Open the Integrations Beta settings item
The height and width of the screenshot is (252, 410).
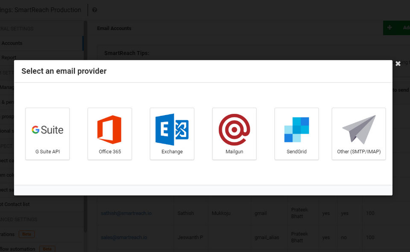pyautogui.click(x=17, y=234)
